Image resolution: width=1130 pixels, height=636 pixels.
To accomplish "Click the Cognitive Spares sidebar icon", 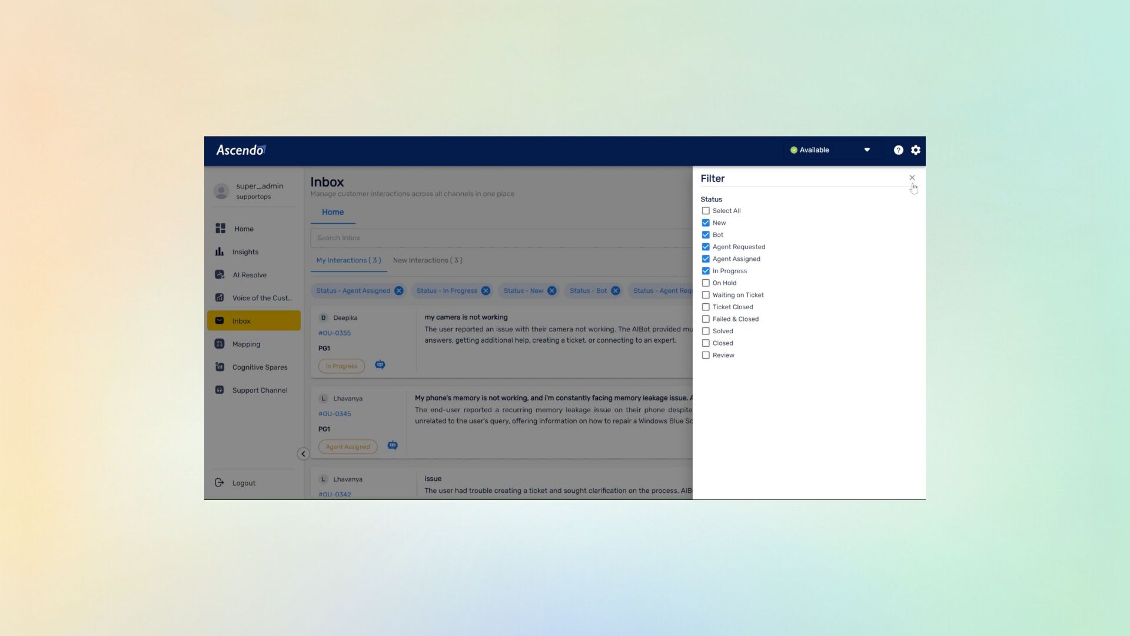I will (x=220, y=367).
